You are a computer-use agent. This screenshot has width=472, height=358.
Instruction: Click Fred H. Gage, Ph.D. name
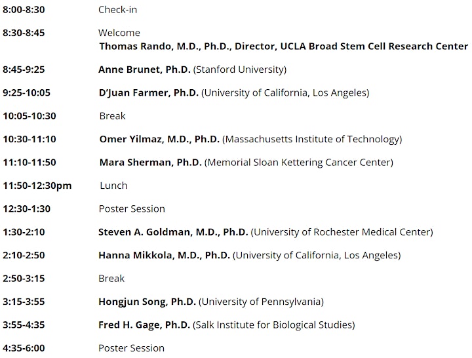pyautogui.click(x=144, y=325)
